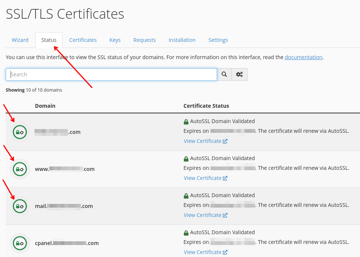This screenshot has width=360, height=257.
Task: Click the external link icon in the mail View Certificate
Action: tap(225, 215)
